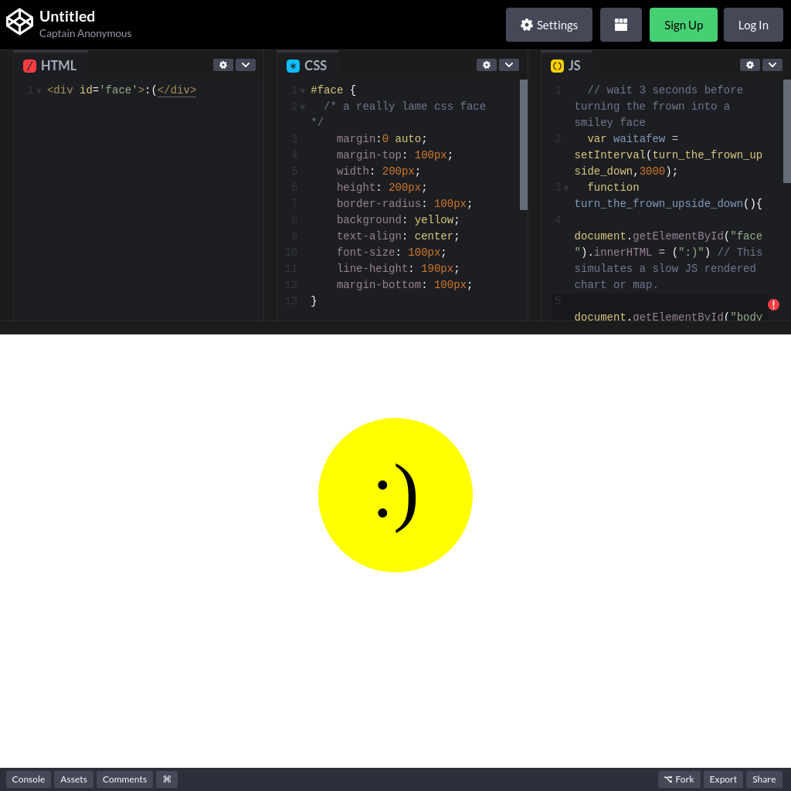Open the Console panel
This screenshot has width=791, height=791.
tap(29, 779)
